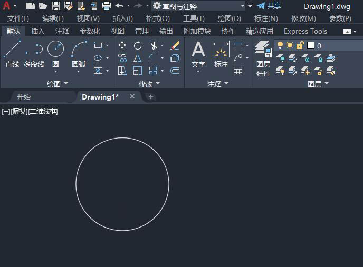Click the 共享 share button
363x267 pixels.
(x=269, y=6)
